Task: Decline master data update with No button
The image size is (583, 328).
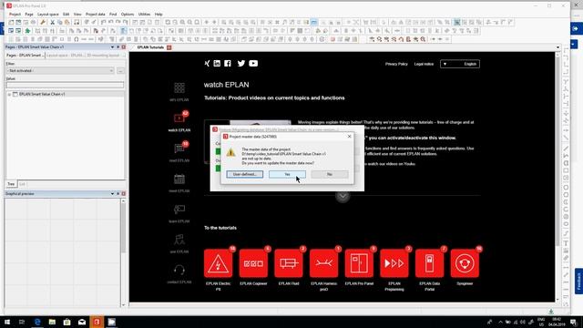Action: point(330,174)
